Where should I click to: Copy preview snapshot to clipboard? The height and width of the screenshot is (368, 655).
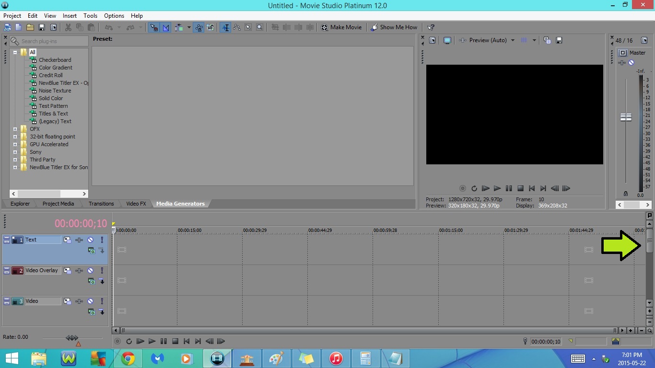[547, 40]
